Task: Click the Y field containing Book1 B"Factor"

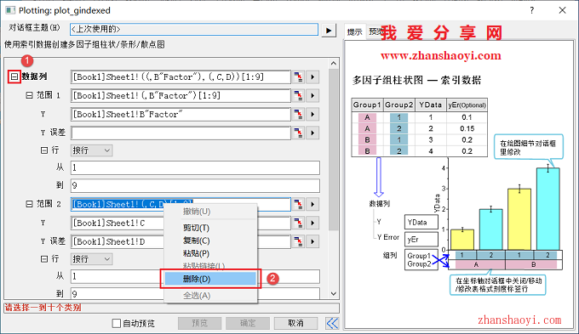Action: 181,114
